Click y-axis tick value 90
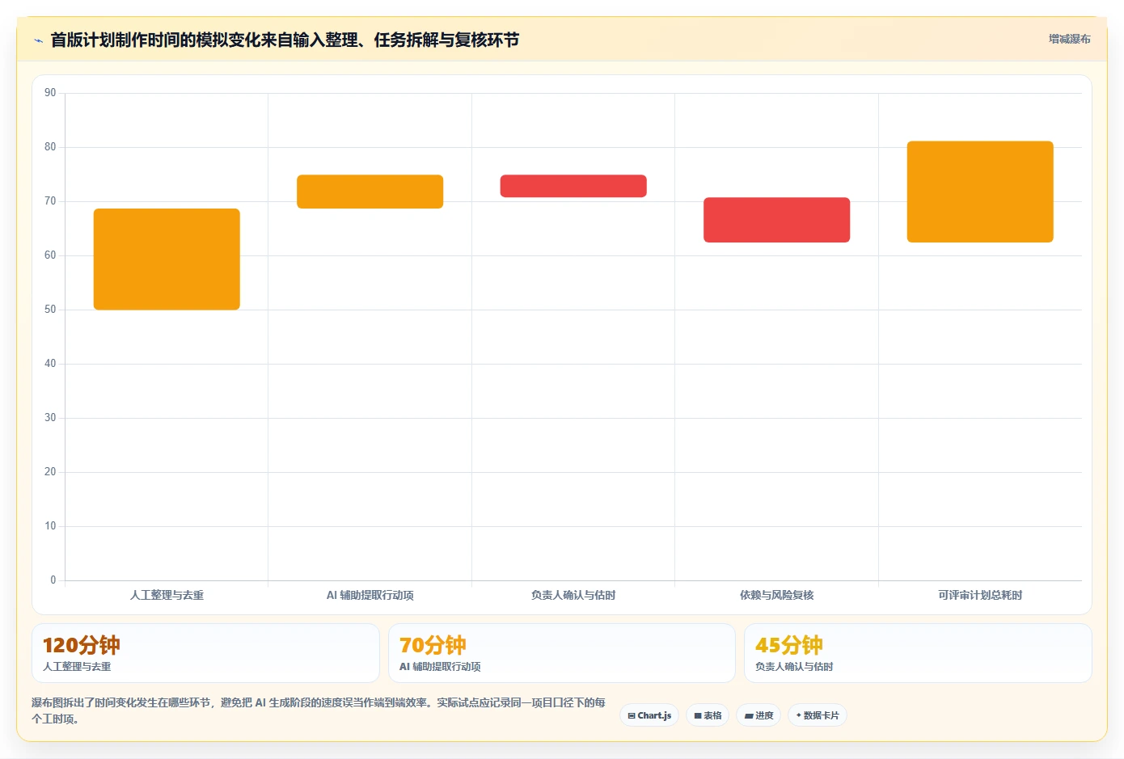This screenshot has width=1124, height=759. coord(50,93)
